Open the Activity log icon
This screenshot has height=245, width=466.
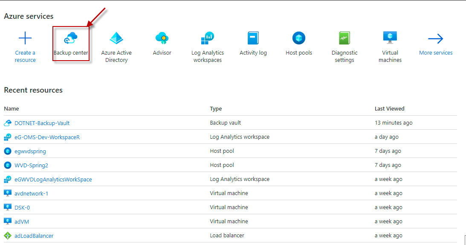(253, 38)
